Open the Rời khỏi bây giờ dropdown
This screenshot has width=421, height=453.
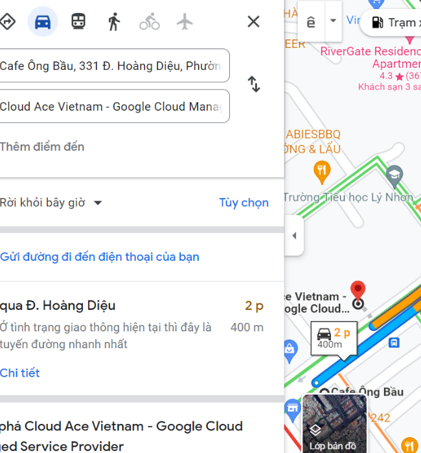(x=51, y=203)
